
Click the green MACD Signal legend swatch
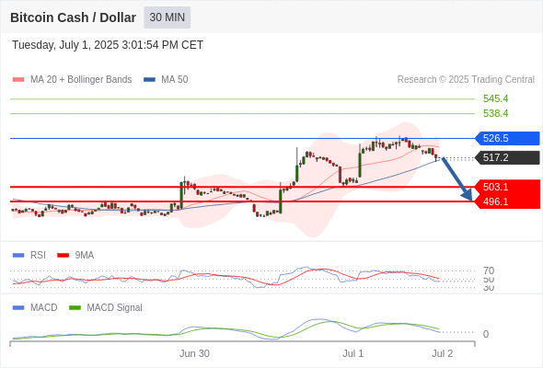click(75, 308)
